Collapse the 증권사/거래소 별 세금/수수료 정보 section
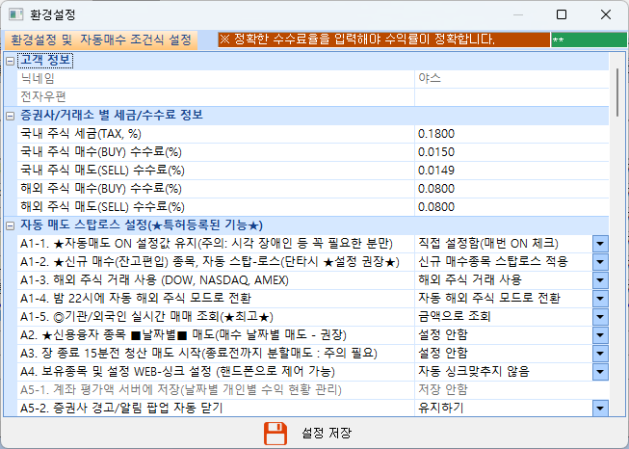The height and width of the screenshot is (449, 629). pyautogui.click(x=11, y=115)
